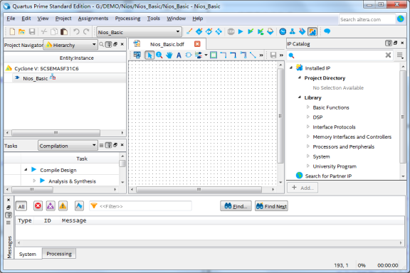This screenshot has height=273, width=410.
Task: Start Compilation with the blue play icon
Action: (241, 31)
